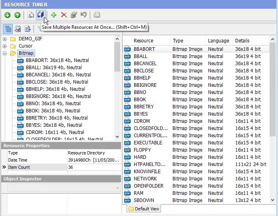This screenshot has height=216, width=278.
Task: Select BBNO entry in the tree
Action: 53,104
